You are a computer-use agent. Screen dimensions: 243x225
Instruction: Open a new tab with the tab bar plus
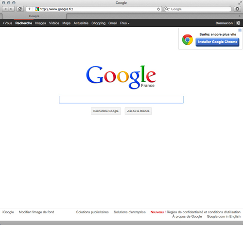240,16
